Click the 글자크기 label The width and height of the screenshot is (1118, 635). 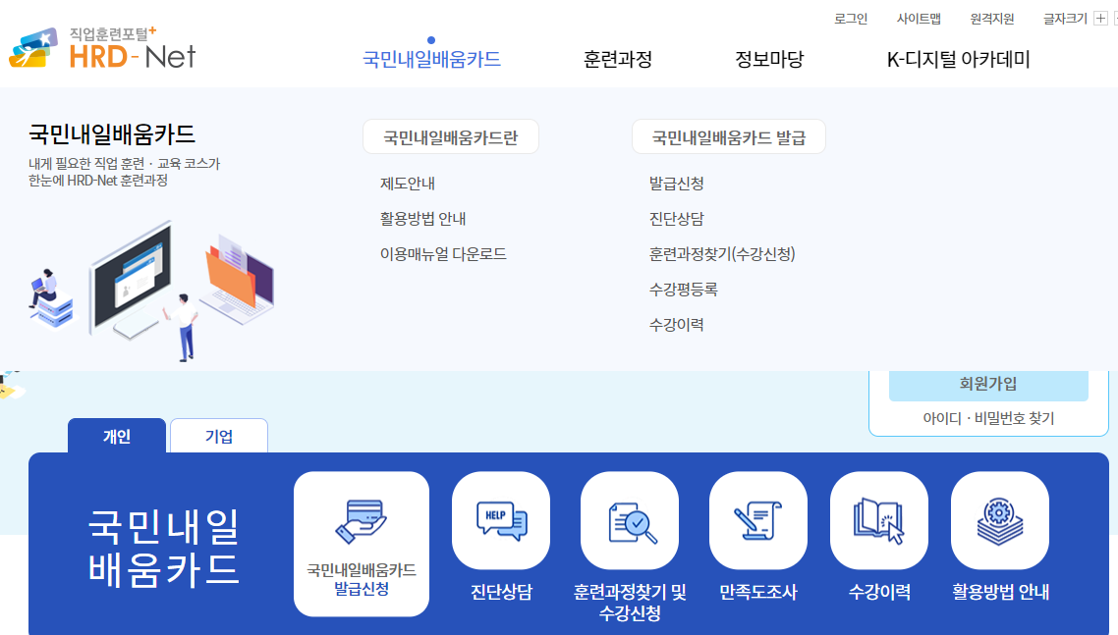coord(1065,19)
